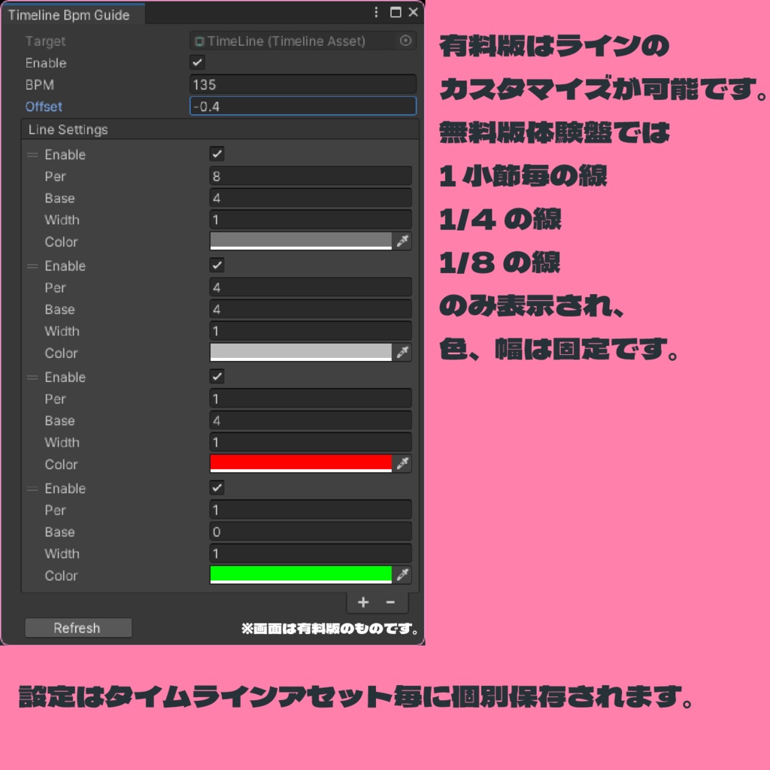Click the Per field with value 4
Viewport: 770px width, 770px height.
tap(311, 287)
